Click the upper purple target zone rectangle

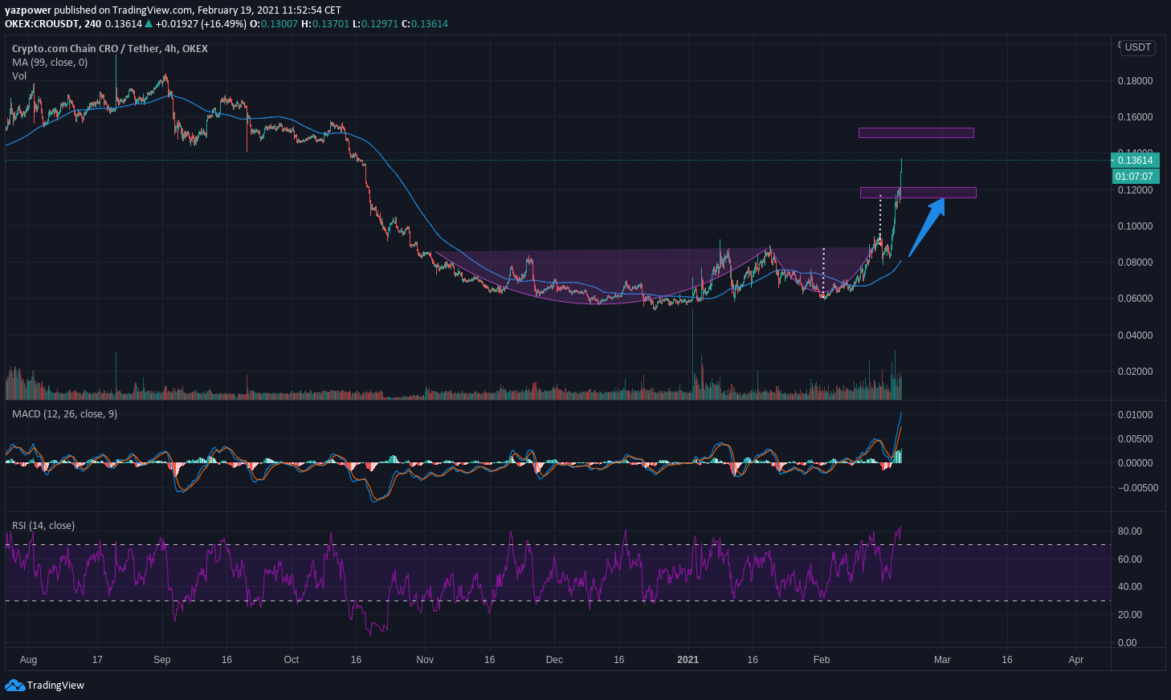(916, 132)
